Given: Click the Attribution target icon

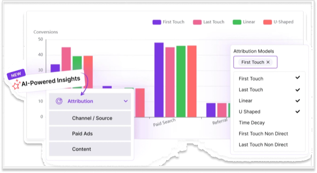Looking at the screenshot, I should [59, 101].
